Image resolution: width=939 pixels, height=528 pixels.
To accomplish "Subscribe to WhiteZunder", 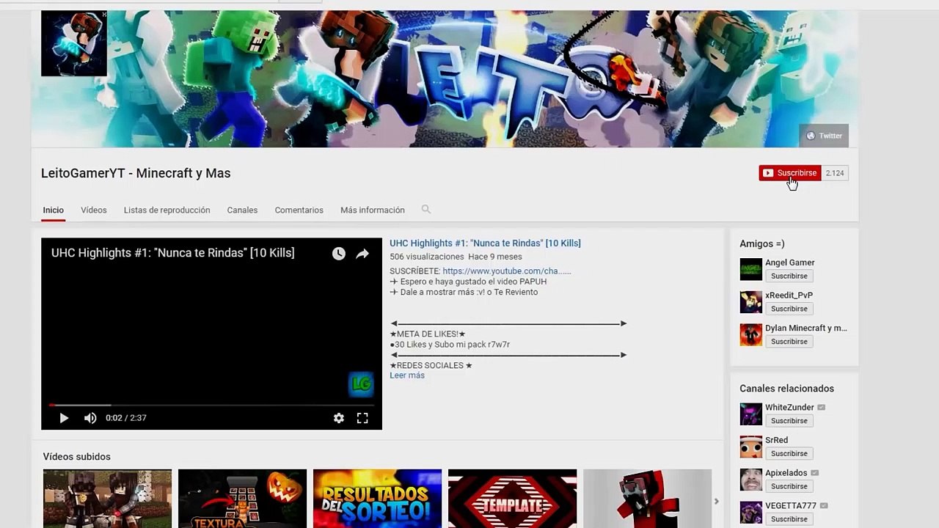I will [x=789, y=421].
